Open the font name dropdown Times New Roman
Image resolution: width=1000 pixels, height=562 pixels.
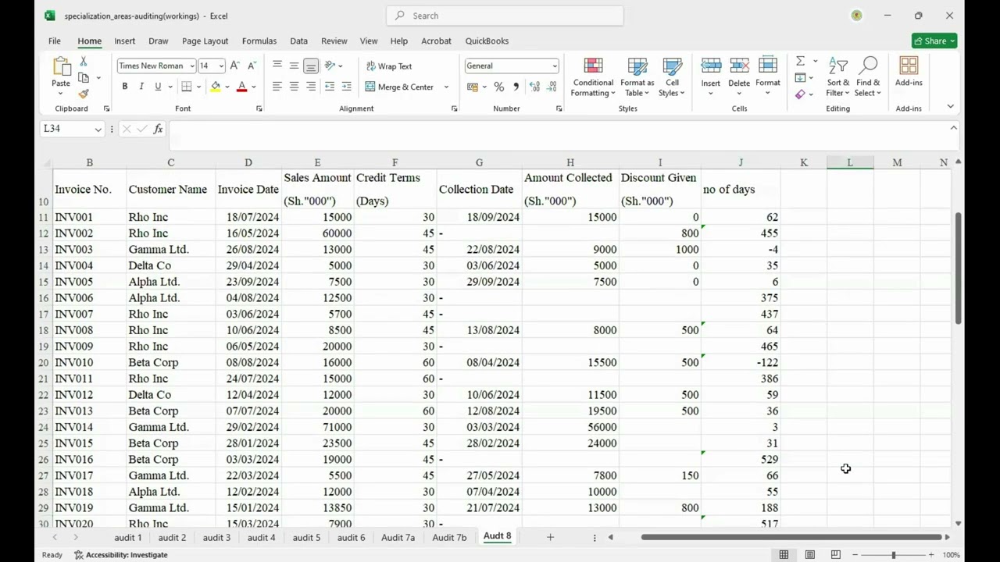point(191,66)
